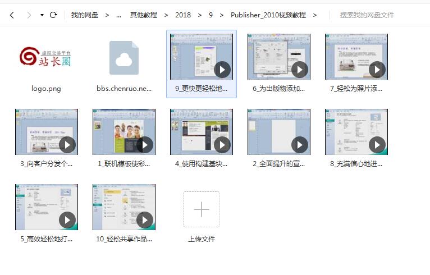This screenshot has height=275, width=430.
Task: Expand the collapsed breadcrumb ellipsis
Action: tap(118, 15)
